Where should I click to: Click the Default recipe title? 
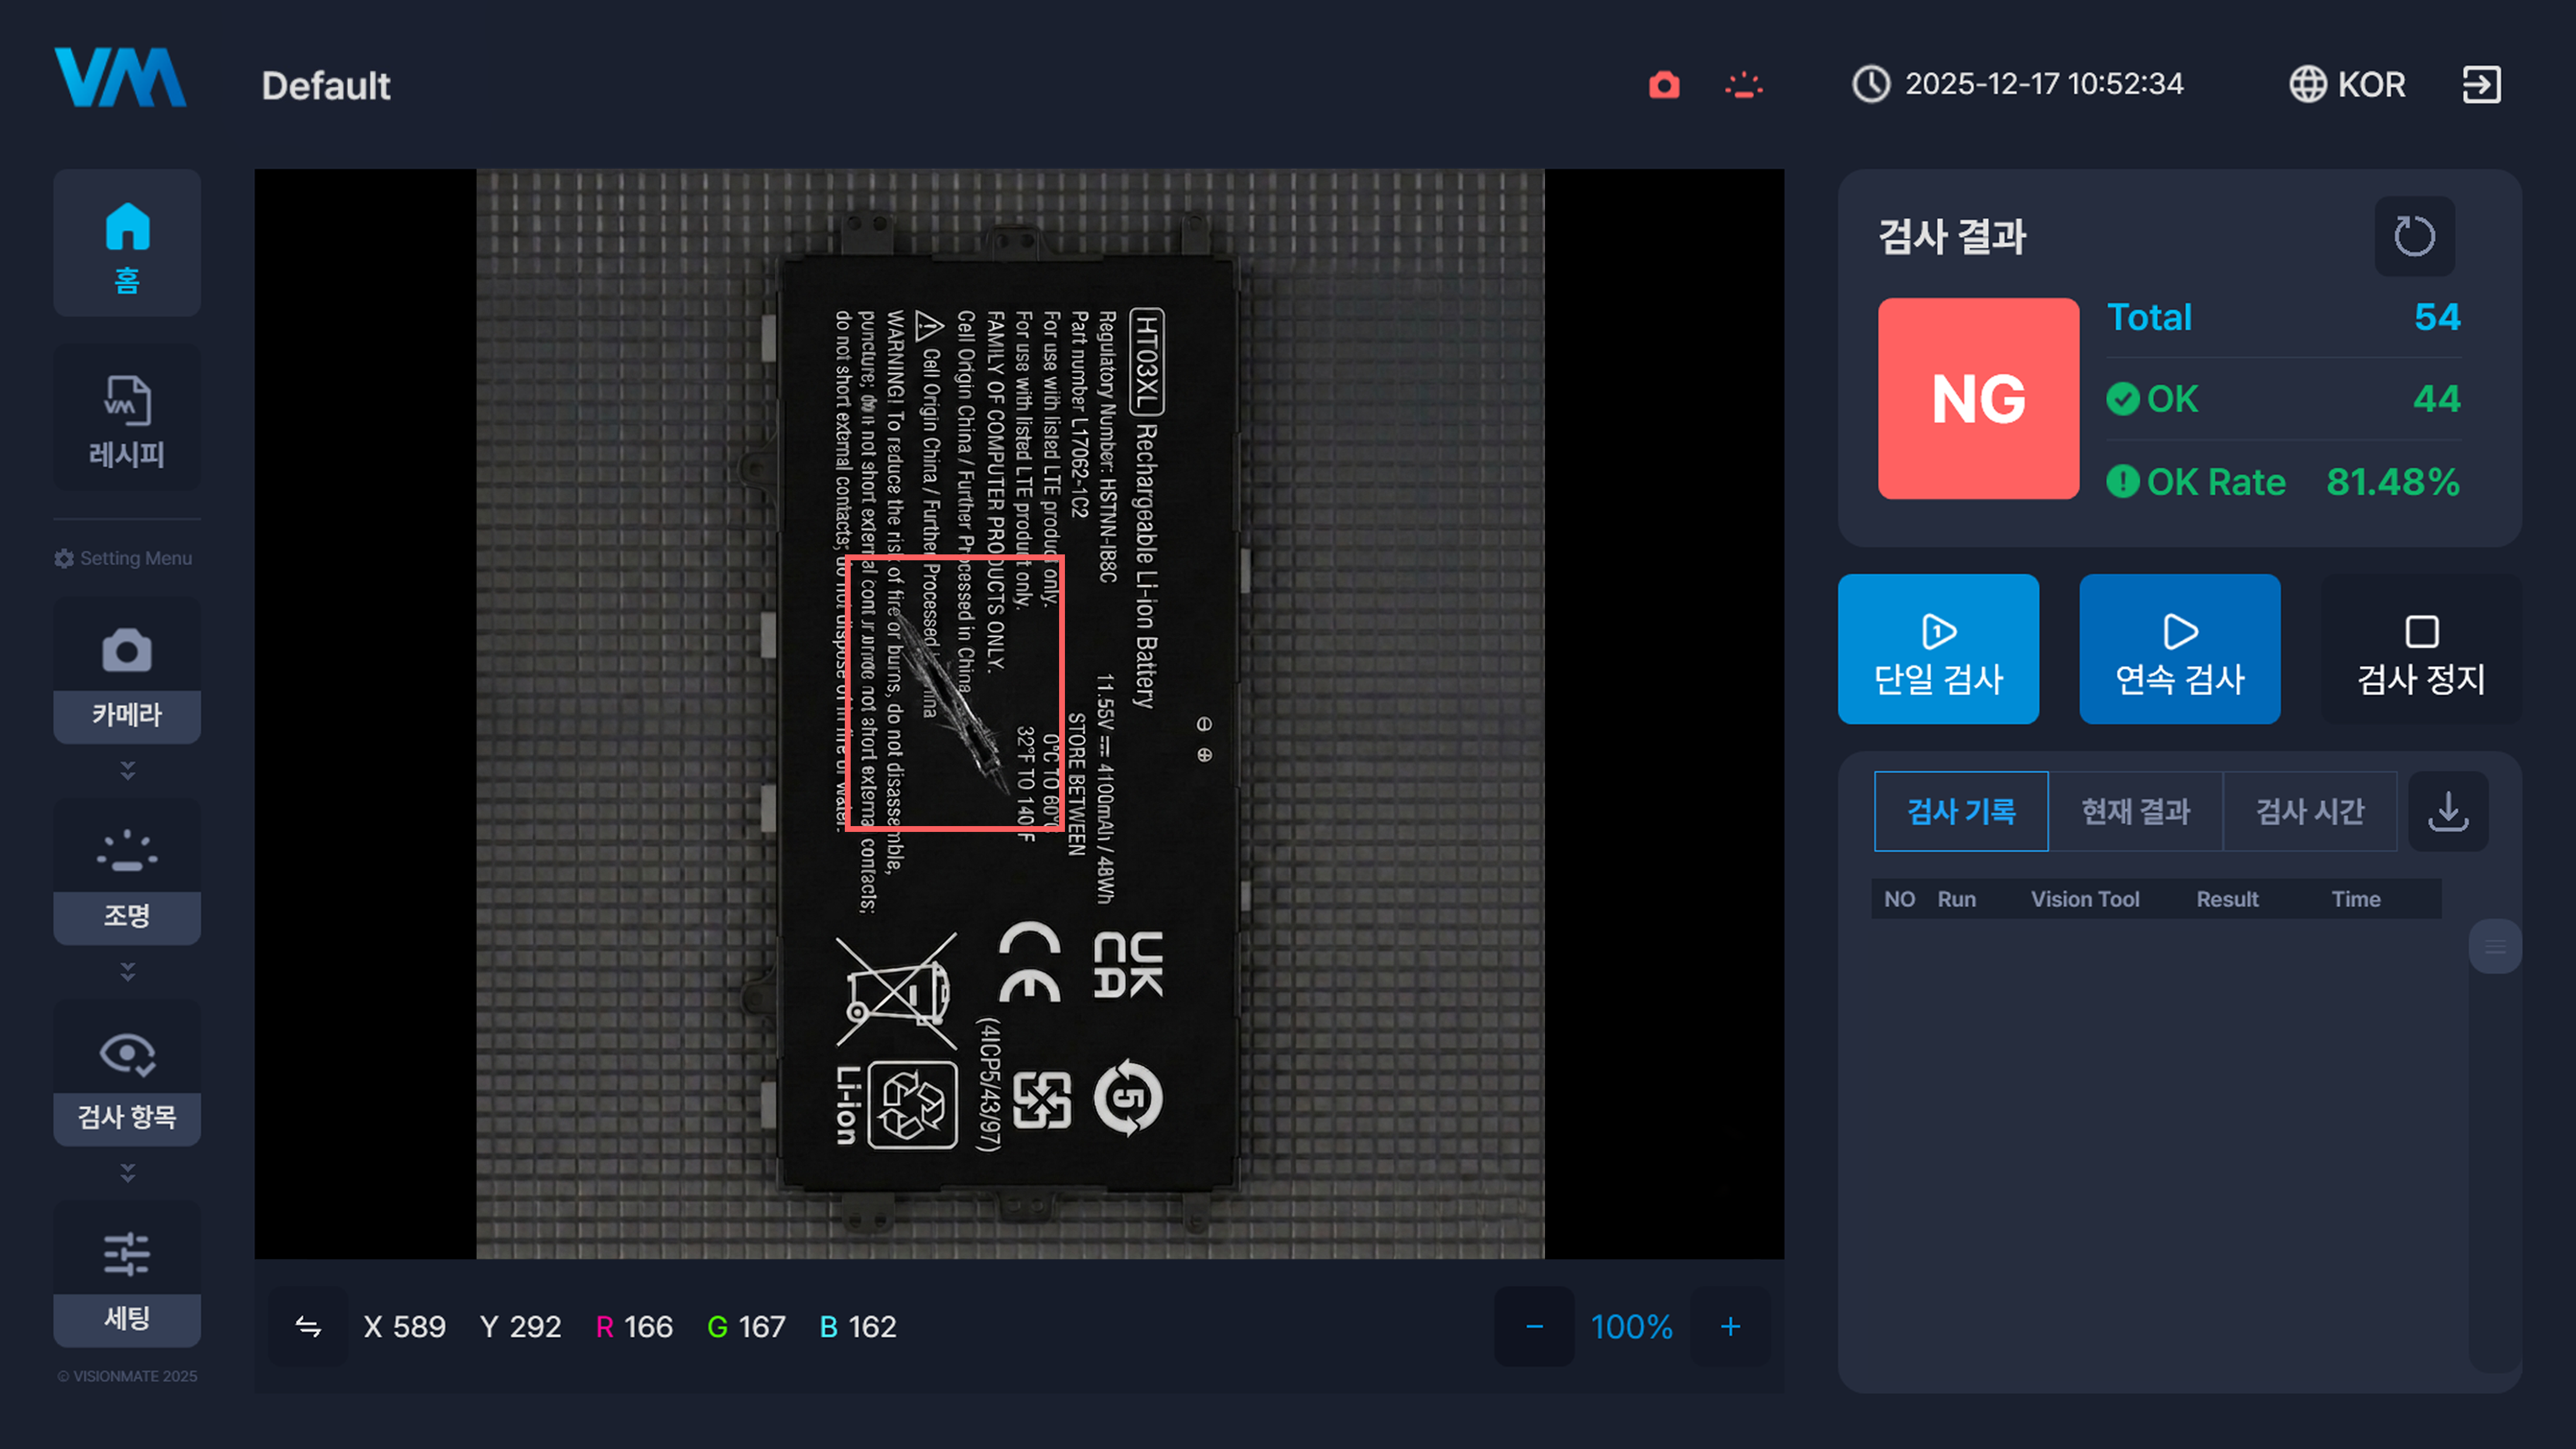pyautogui.click(x=326, y=86)
